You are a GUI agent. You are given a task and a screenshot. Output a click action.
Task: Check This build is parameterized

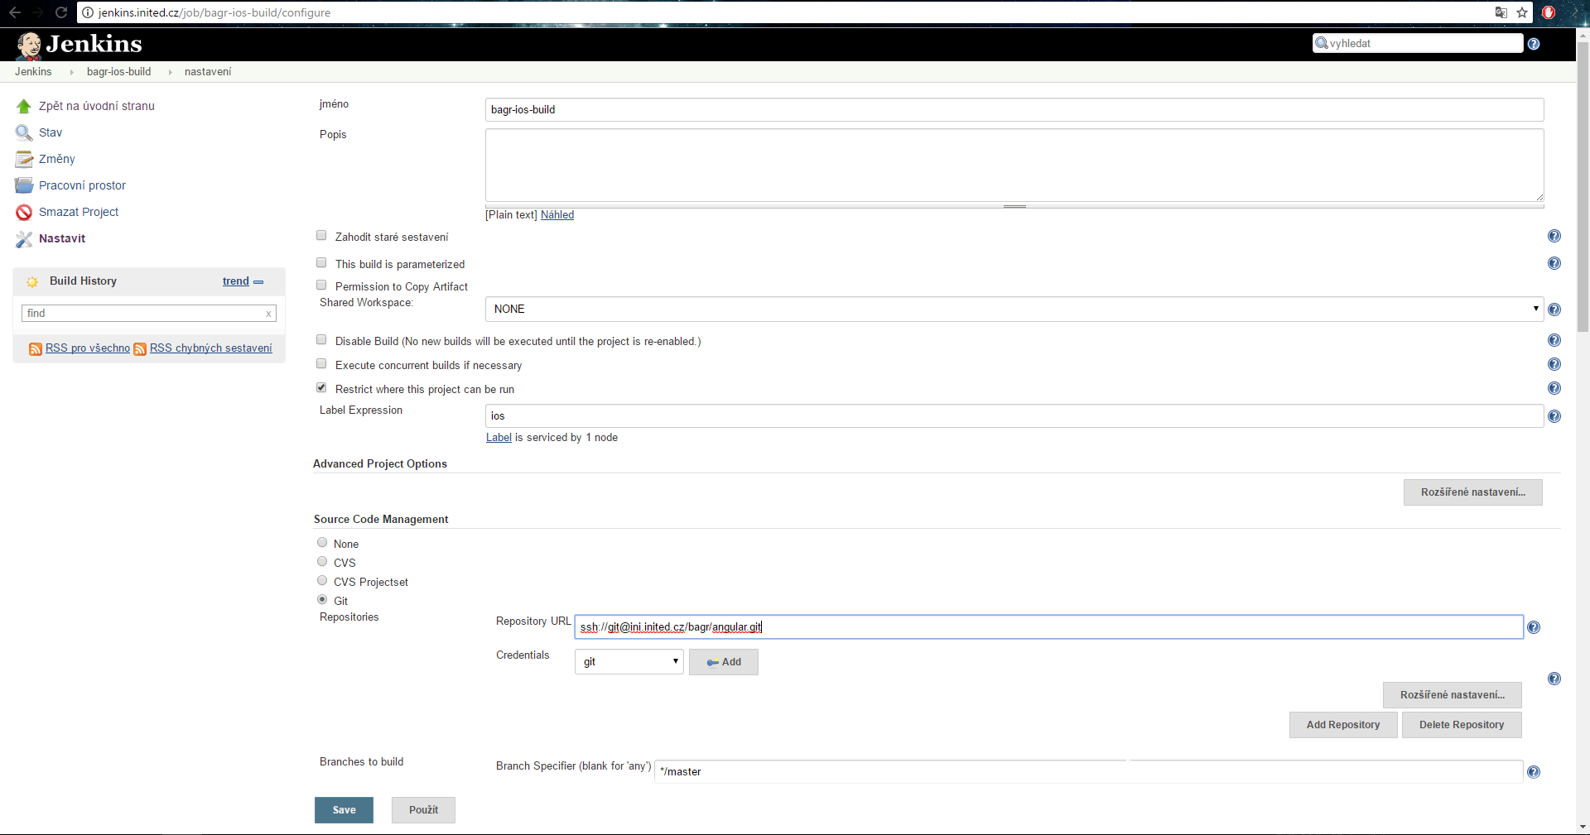(321, 263)
